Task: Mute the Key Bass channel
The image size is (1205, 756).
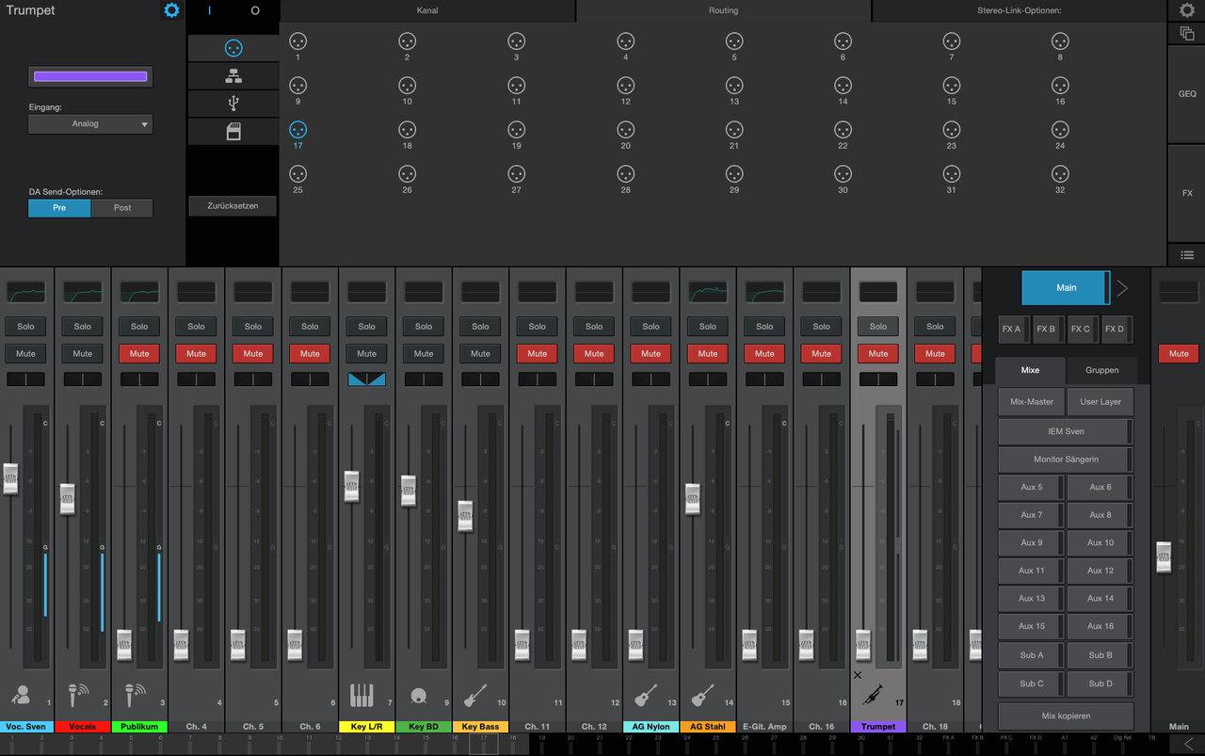Action: coord(480,354)
